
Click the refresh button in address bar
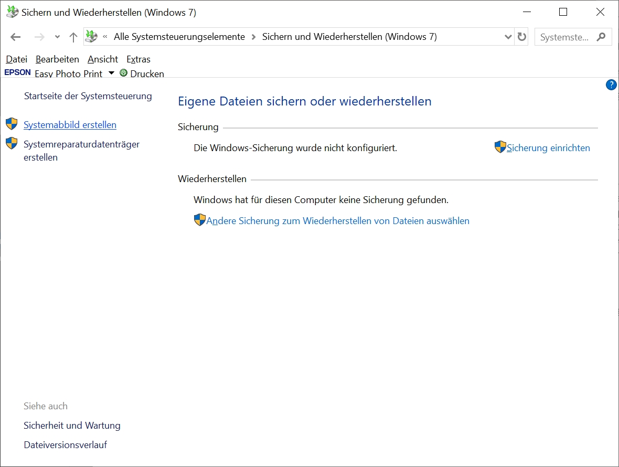[521, 37]
